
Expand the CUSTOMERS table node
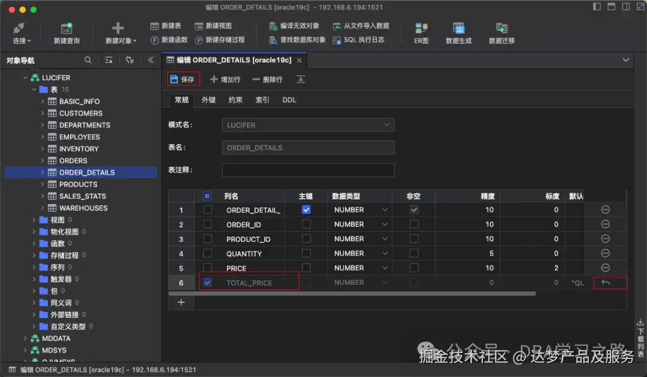[43, 113]
